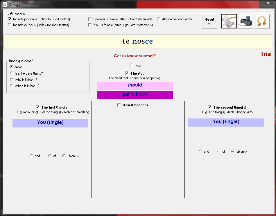Image resolution: width=276 pixels, height=216 pixels.
Task: Select 'of' radio under first thing
Action: tap(50, 156)
